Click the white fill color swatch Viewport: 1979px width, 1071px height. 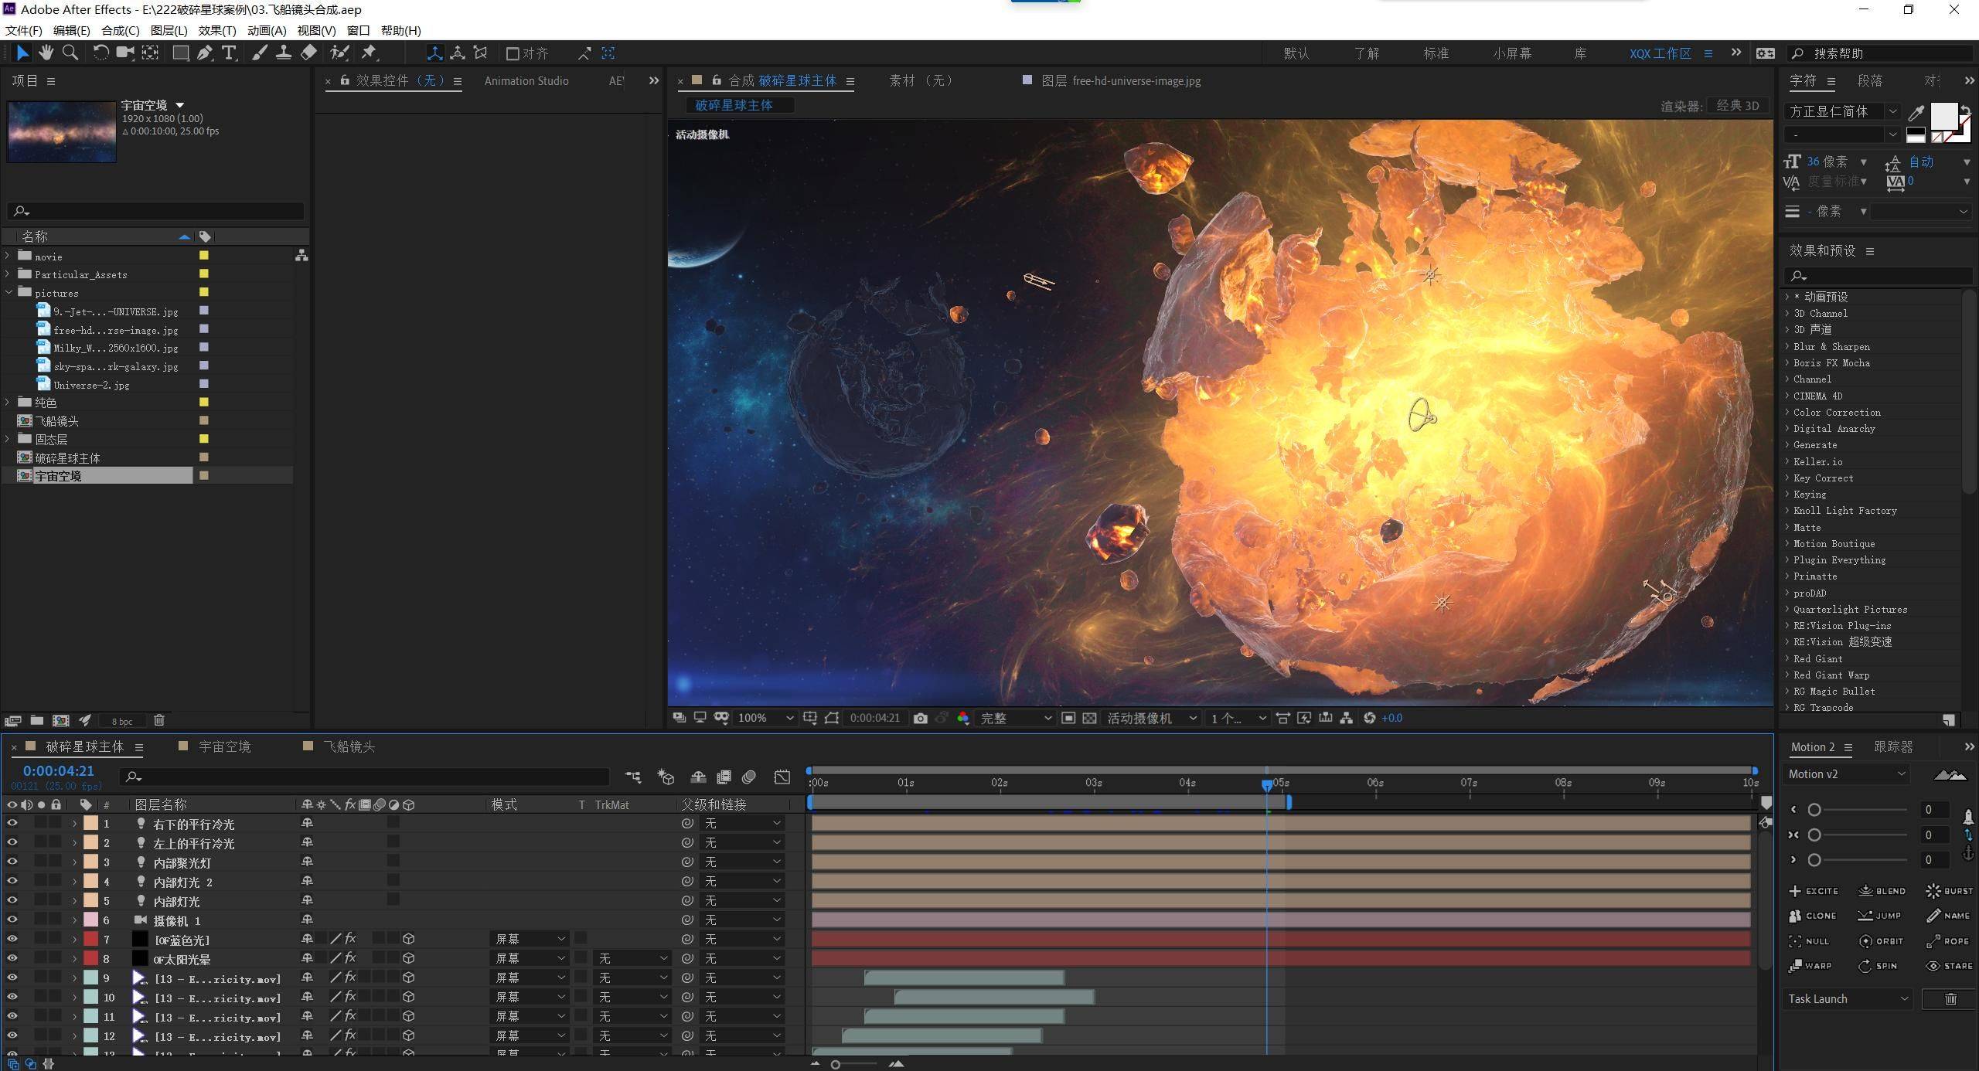click(x=1943, y=116)
